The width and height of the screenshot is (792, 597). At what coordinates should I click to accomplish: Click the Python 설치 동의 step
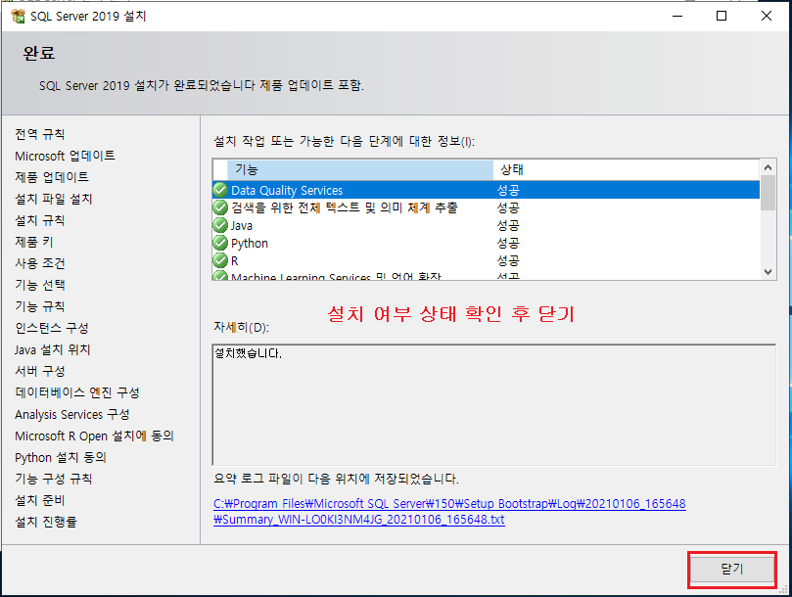click(61, 457)
